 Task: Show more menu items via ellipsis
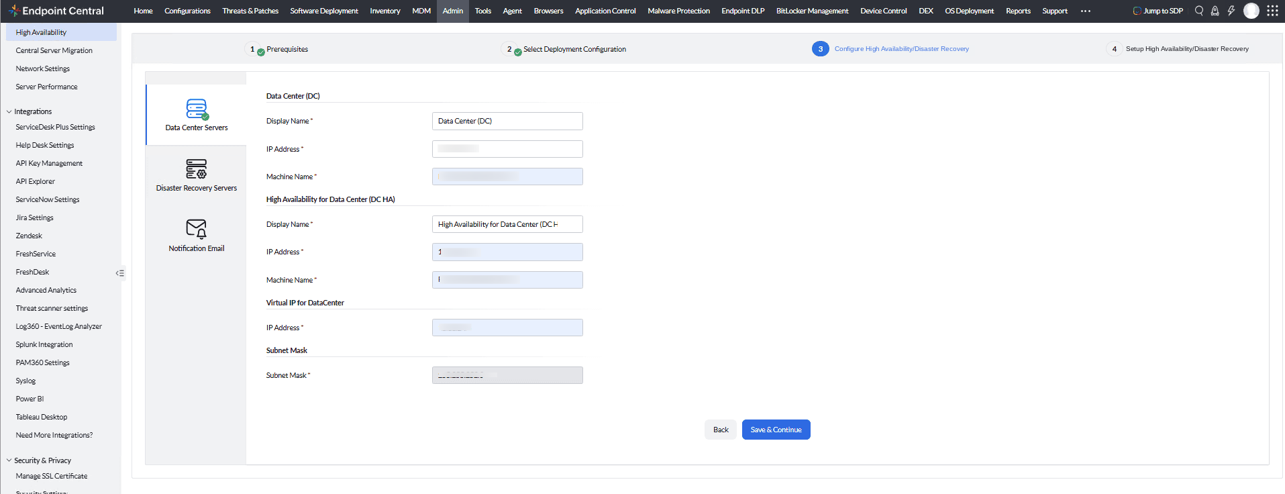[x=1086, y=11]
